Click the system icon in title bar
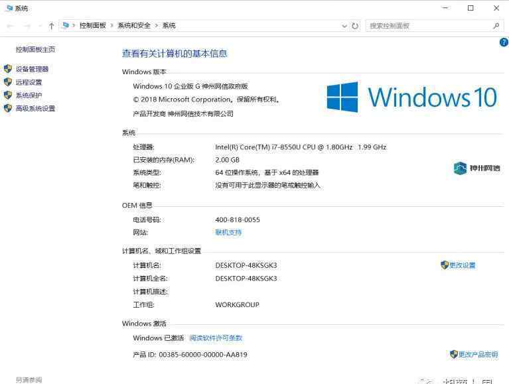 pyautogui.click(x=10, y=8)
